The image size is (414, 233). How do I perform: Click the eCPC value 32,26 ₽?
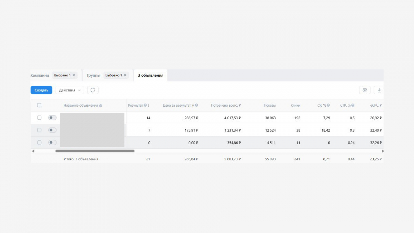(x=376, y=143)
